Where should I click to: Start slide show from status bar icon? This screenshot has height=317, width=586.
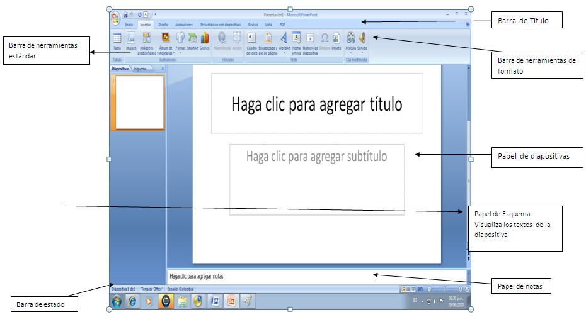(x=413, y=289)
